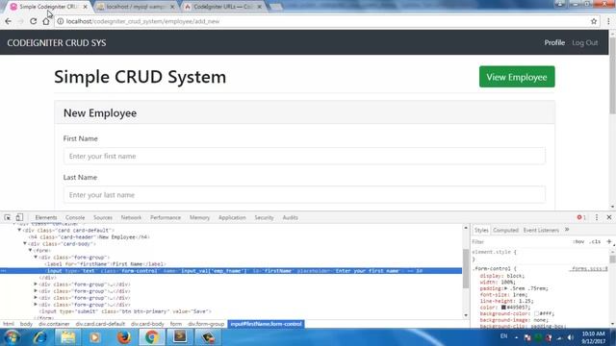Select the Computed tab
The height and width of the screenshot is (346, 616).
click(x=505, y=230)
